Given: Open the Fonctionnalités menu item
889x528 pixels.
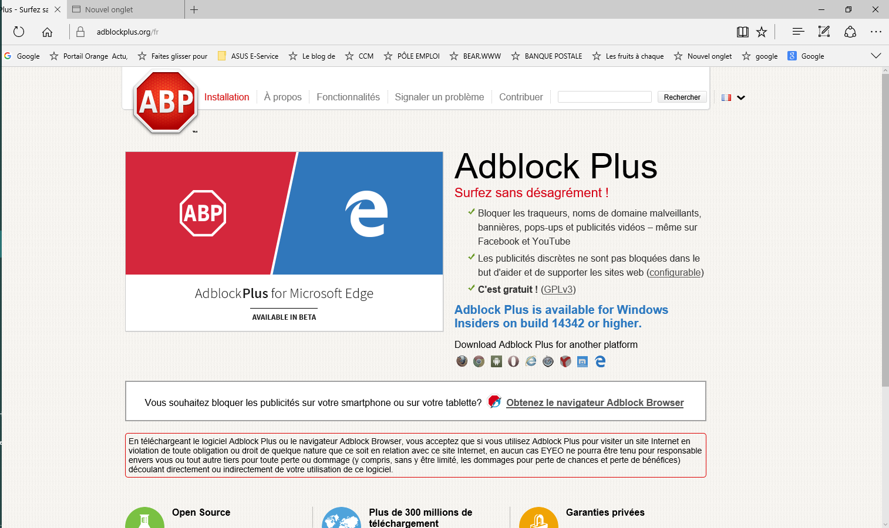Looking at the screenshot, I should pos(348,97).
